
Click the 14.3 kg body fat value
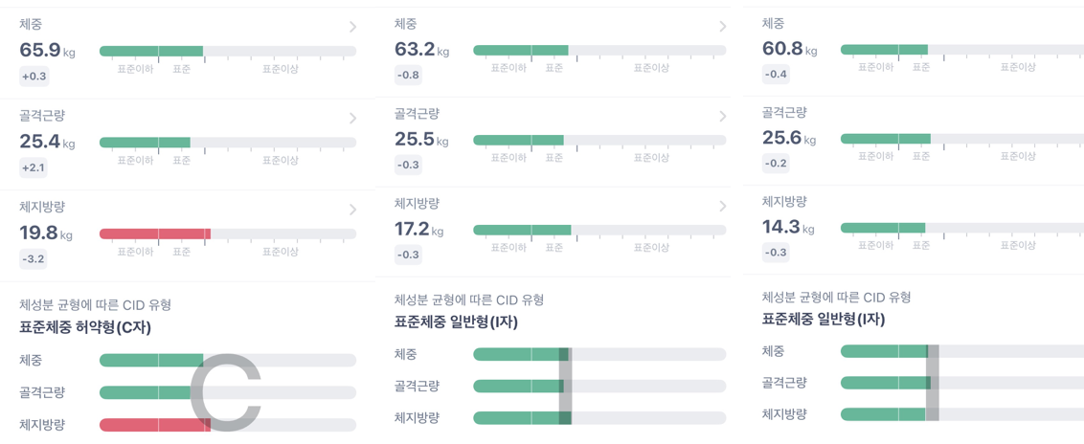coord(787,228)
